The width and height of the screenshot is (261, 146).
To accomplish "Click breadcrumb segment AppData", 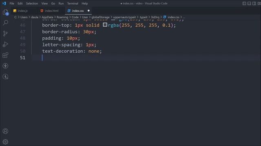I will [x=47, y=17].
